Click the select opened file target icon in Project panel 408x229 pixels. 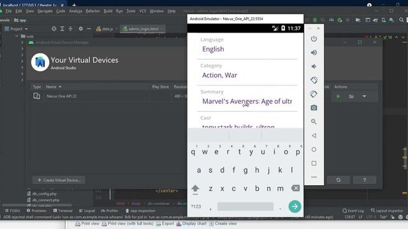click(54, 29)
